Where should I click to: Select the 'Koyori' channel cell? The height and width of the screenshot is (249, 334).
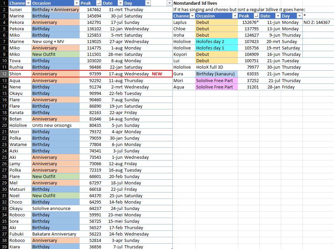click(x=184, y=55)
